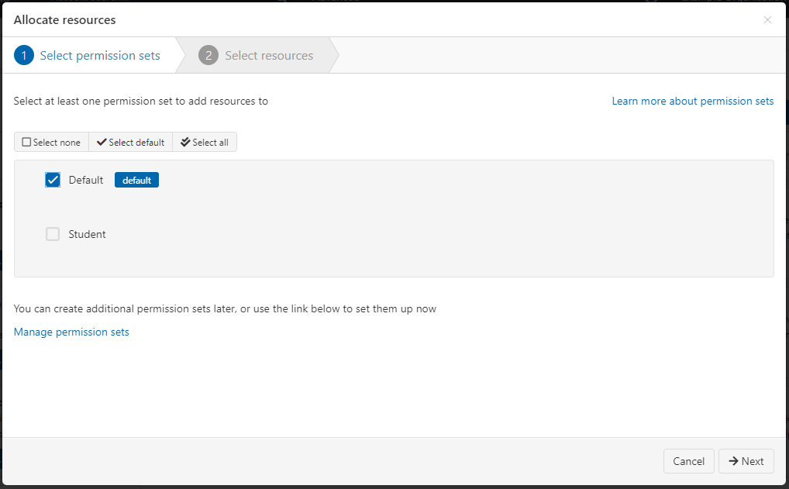The image size is (789, 489).
Task: Click the step 1 number circle
Action: (x=24, y=56)
